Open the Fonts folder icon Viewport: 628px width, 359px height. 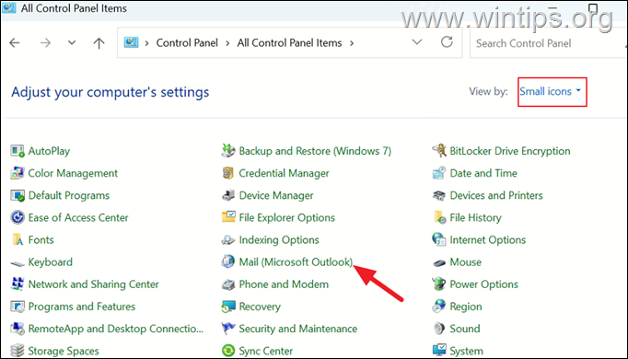coord(17,239)
